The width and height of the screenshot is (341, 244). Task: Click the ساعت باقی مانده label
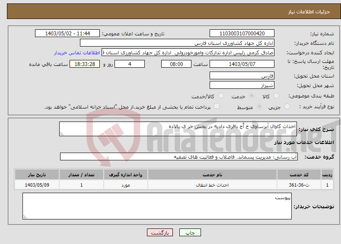pyautogui.click(x=48, y=64)
